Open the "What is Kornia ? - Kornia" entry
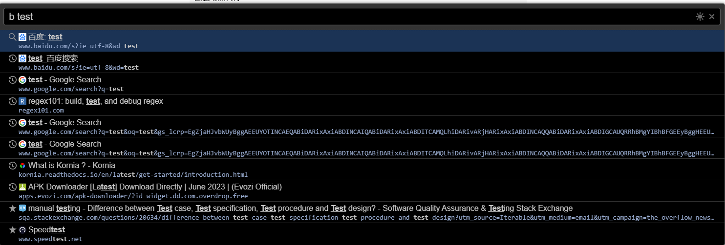Screen dimensions: 725x245 point(362,170)
